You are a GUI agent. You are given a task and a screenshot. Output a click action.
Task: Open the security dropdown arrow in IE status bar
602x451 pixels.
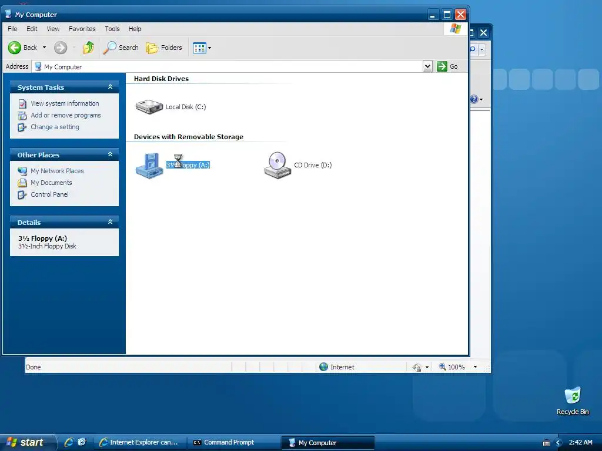point(427,368)
